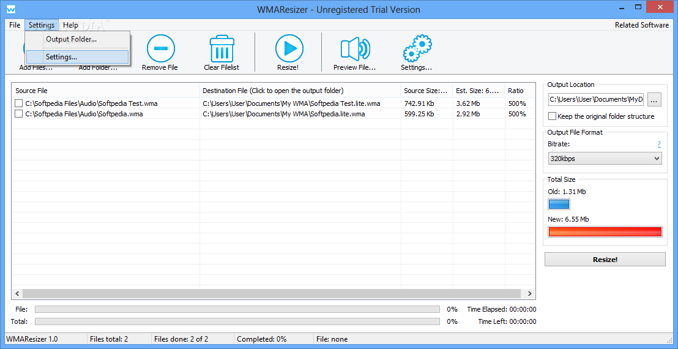Close the open Settings menu in the menu bar
The height and width of the screenshot is (349, 678).
[42, 25]
